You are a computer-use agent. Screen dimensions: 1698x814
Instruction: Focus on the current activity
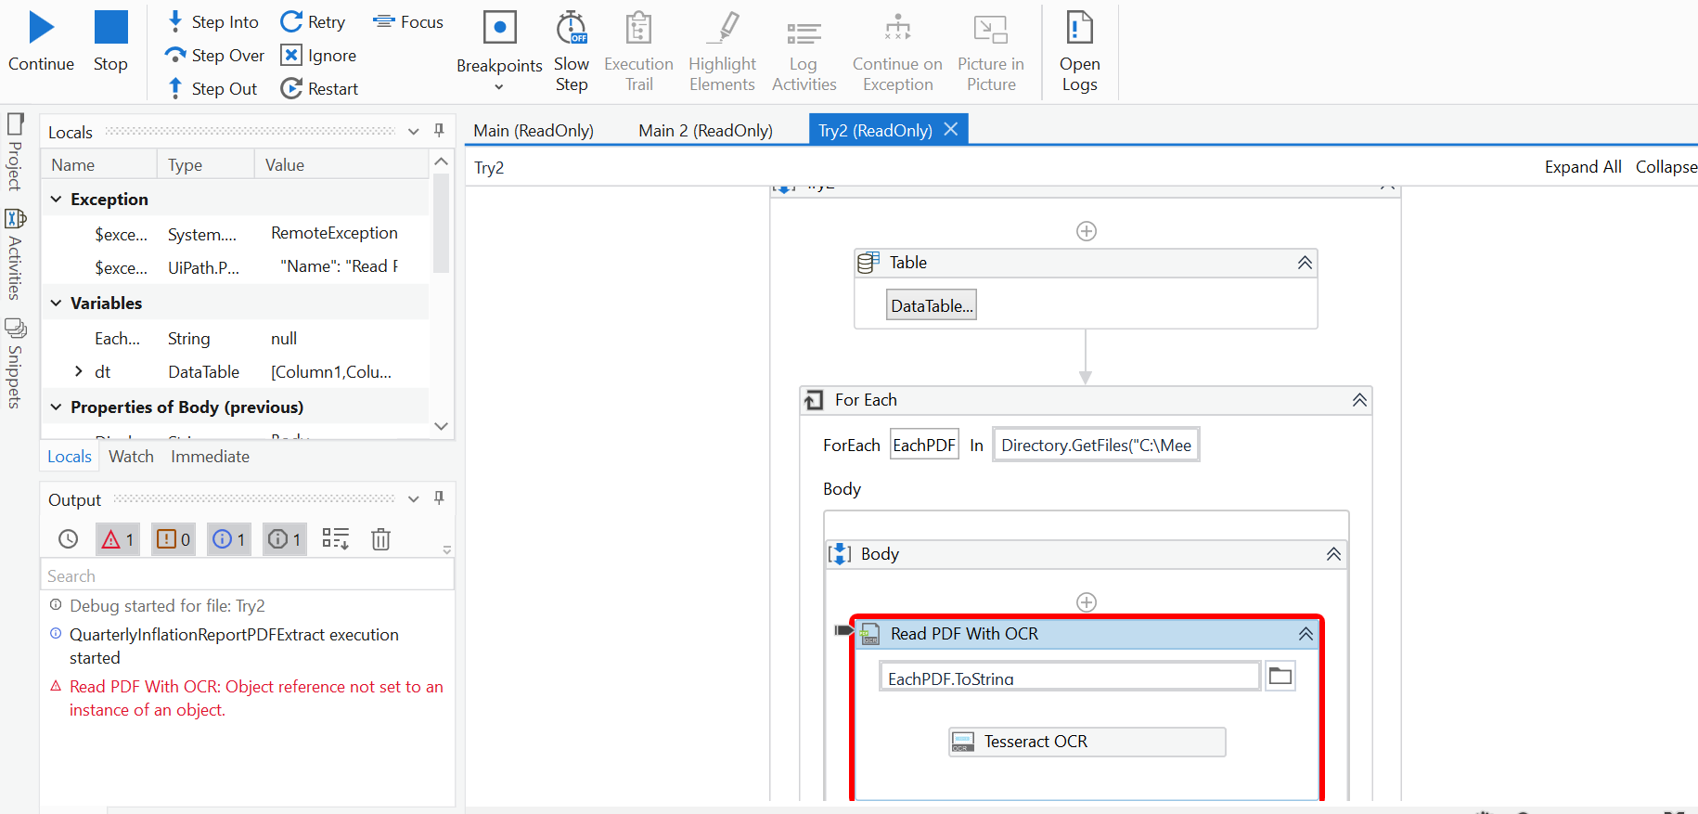point(407,21)
